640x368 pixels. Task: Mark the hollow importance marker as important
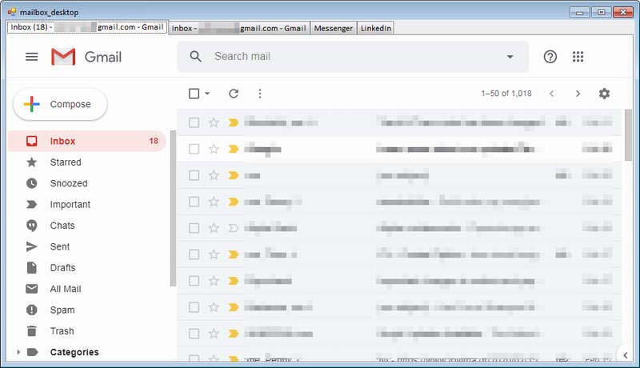(233, 228)
